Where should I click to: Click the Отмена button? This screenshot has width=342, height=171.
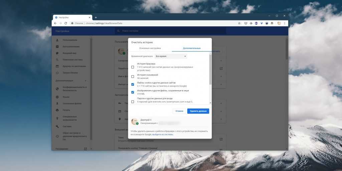179,111
